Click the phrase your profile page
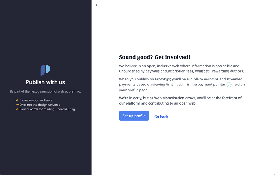Image resolution: width=275 pixels, height=175 pixels. [134, 90]
